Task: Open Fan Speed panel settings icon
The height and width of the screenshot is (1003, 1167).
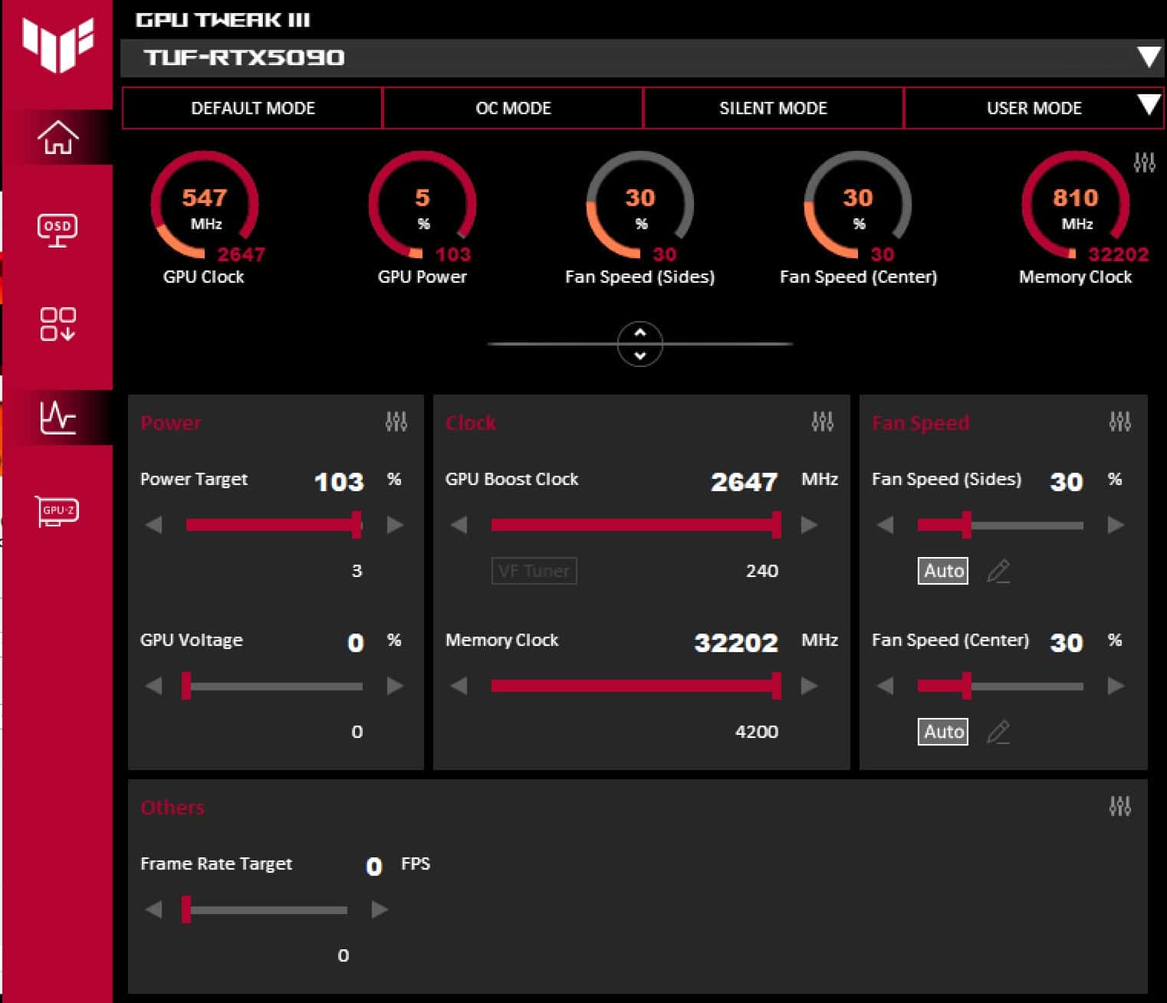Action: click(1119, 421)
